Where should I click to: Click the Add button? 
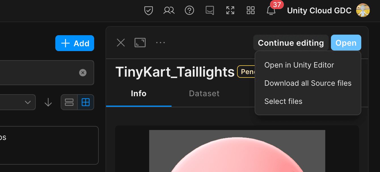click(x=75, y=43)
